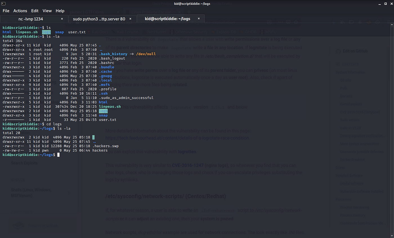Click 'Edit on GitHub' in the browser behind
The height and width of the screenshot is (238, 394).
355,51
